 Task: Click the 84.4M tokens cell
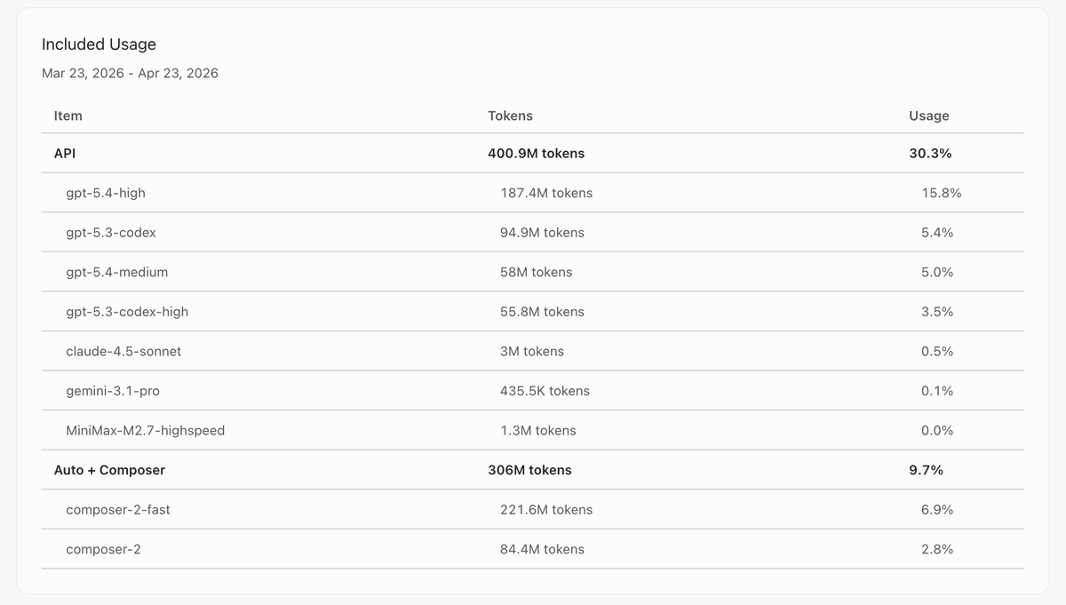[542, 549]
